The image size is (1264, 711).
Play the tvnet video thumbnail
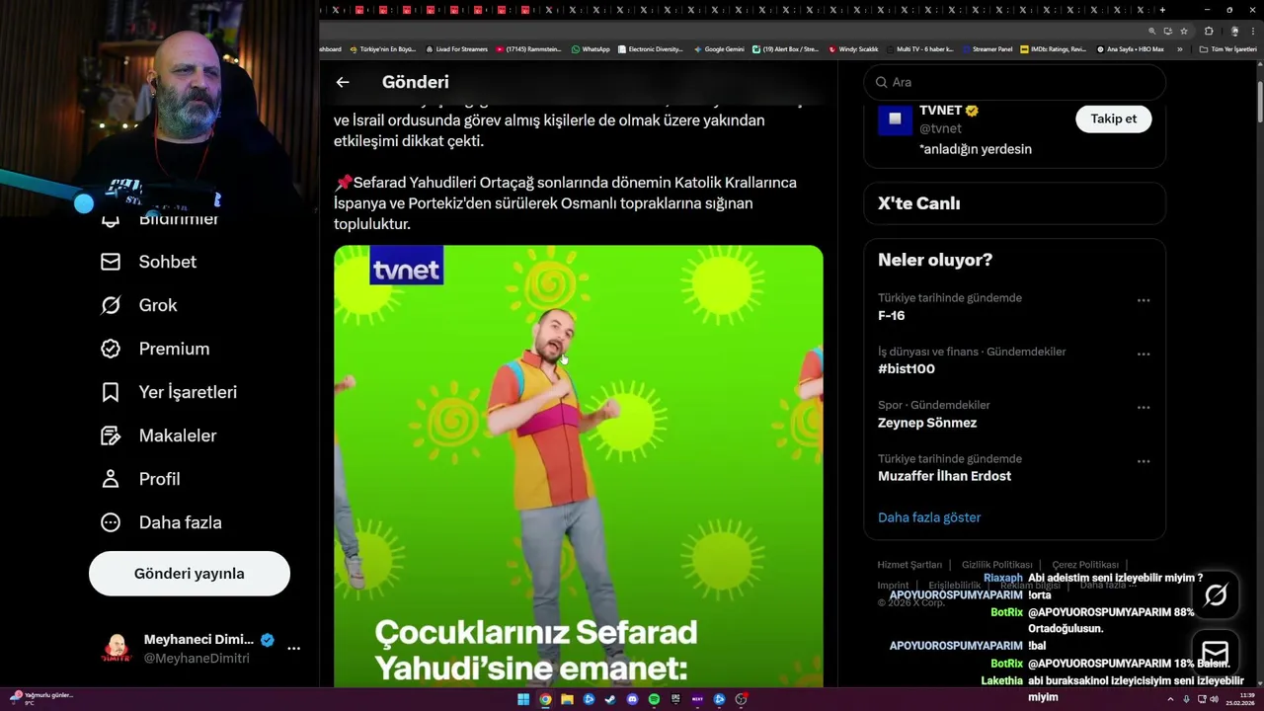579,466
